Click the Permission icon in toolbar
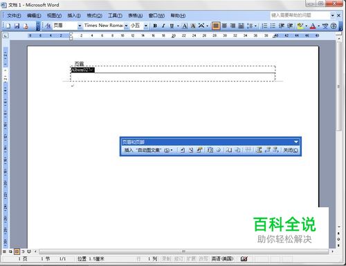The width and height of the screenshot is (346, 266). pos(26,26)
